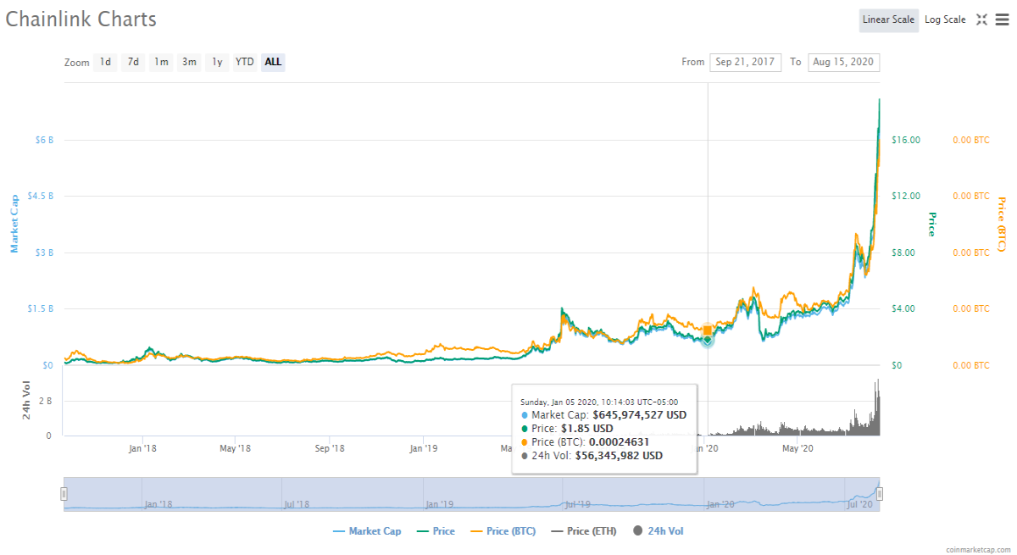Viewport: 1017px width, 555px height.
Task: Toggle Price series in legend
Action: pos(436,531)
